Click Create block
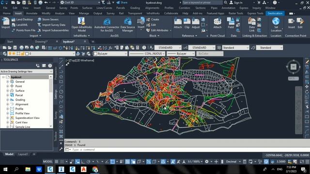This screenshot has width=310, height=174. pos(153,19)
